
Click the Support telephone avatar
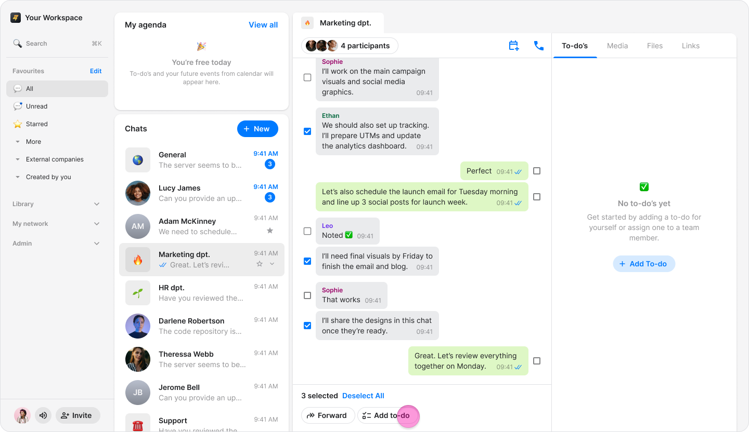138,424
